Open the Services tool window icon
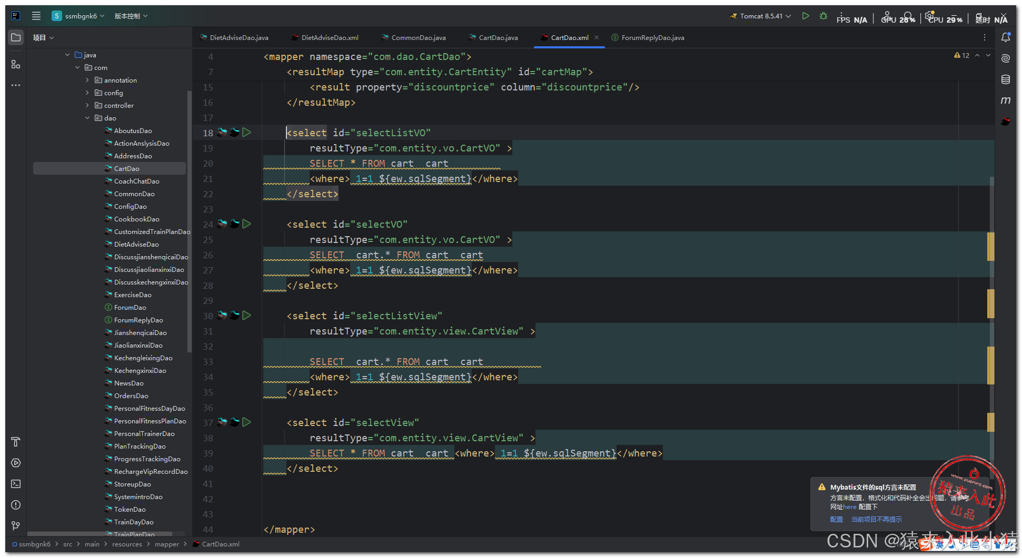The height and width of the screenshot is (558, 1022). click(x=16, y=463)
